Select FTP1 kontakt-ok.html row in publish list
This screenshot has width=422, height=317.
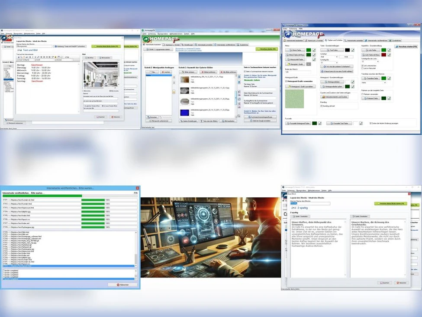click(x=70, y=200)
